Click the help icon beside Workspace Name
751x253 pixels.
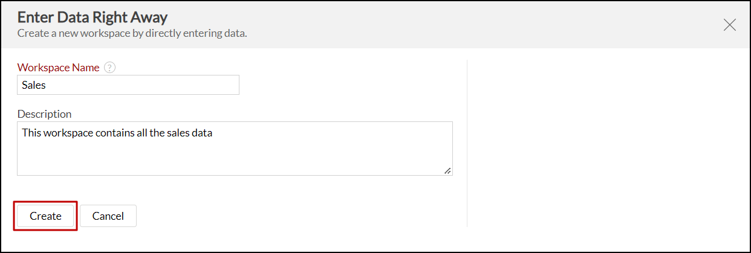(x=109, y=68)
